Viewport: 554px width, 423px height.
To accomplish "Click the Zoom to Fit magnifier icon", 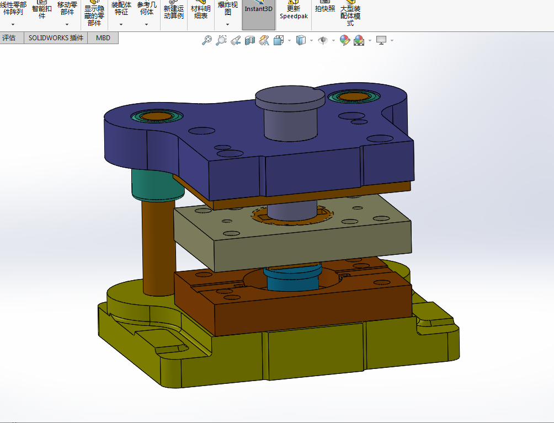I will 207,40.
